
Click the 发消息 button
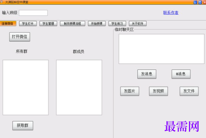click(147, 74)
